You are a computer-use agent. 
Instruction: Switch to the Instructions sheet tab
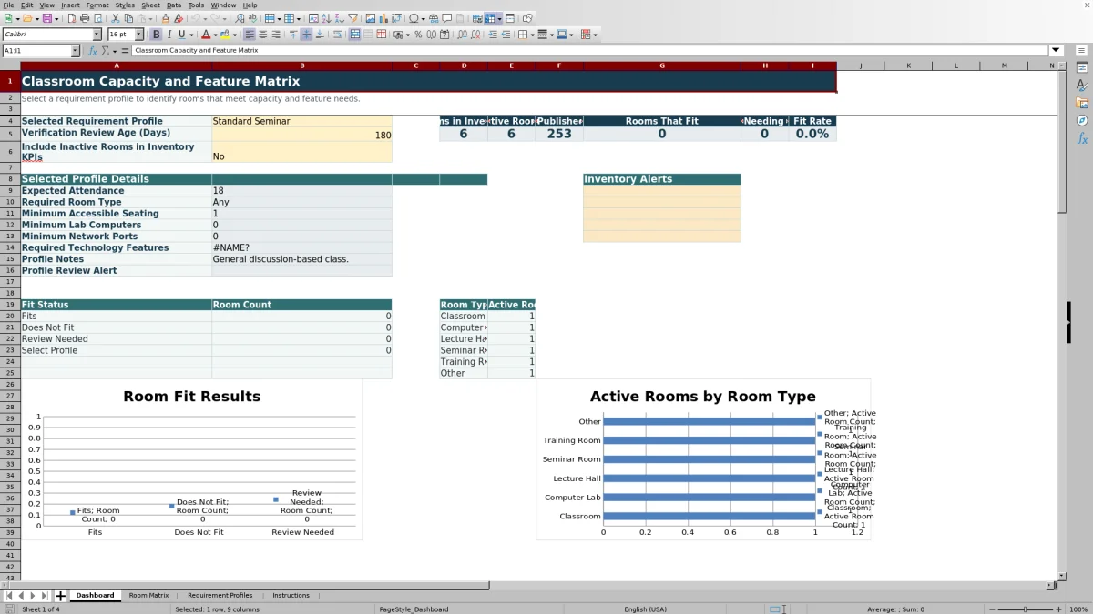pos(291,595)
